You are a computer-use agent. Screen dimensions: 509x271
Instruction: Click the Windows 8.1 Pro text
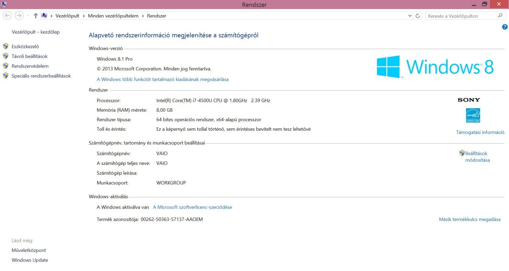tap(115, 59)
